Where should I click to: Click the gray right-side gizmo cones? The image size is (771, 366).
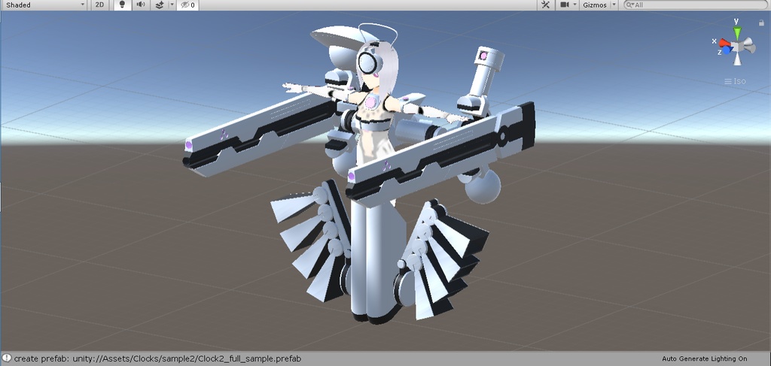tap(749, 45)
